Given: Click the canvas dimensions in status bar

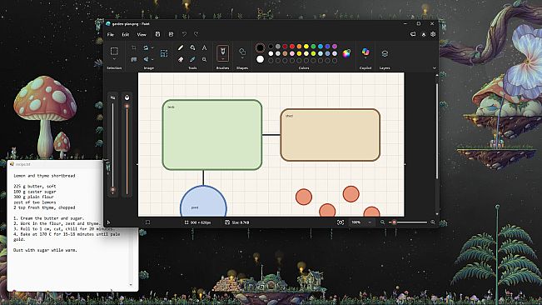Looking at the screenshot, I should pos(197,222).
